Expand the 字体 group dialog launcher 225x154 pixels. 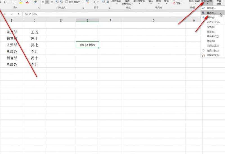(x=38, y=8)
